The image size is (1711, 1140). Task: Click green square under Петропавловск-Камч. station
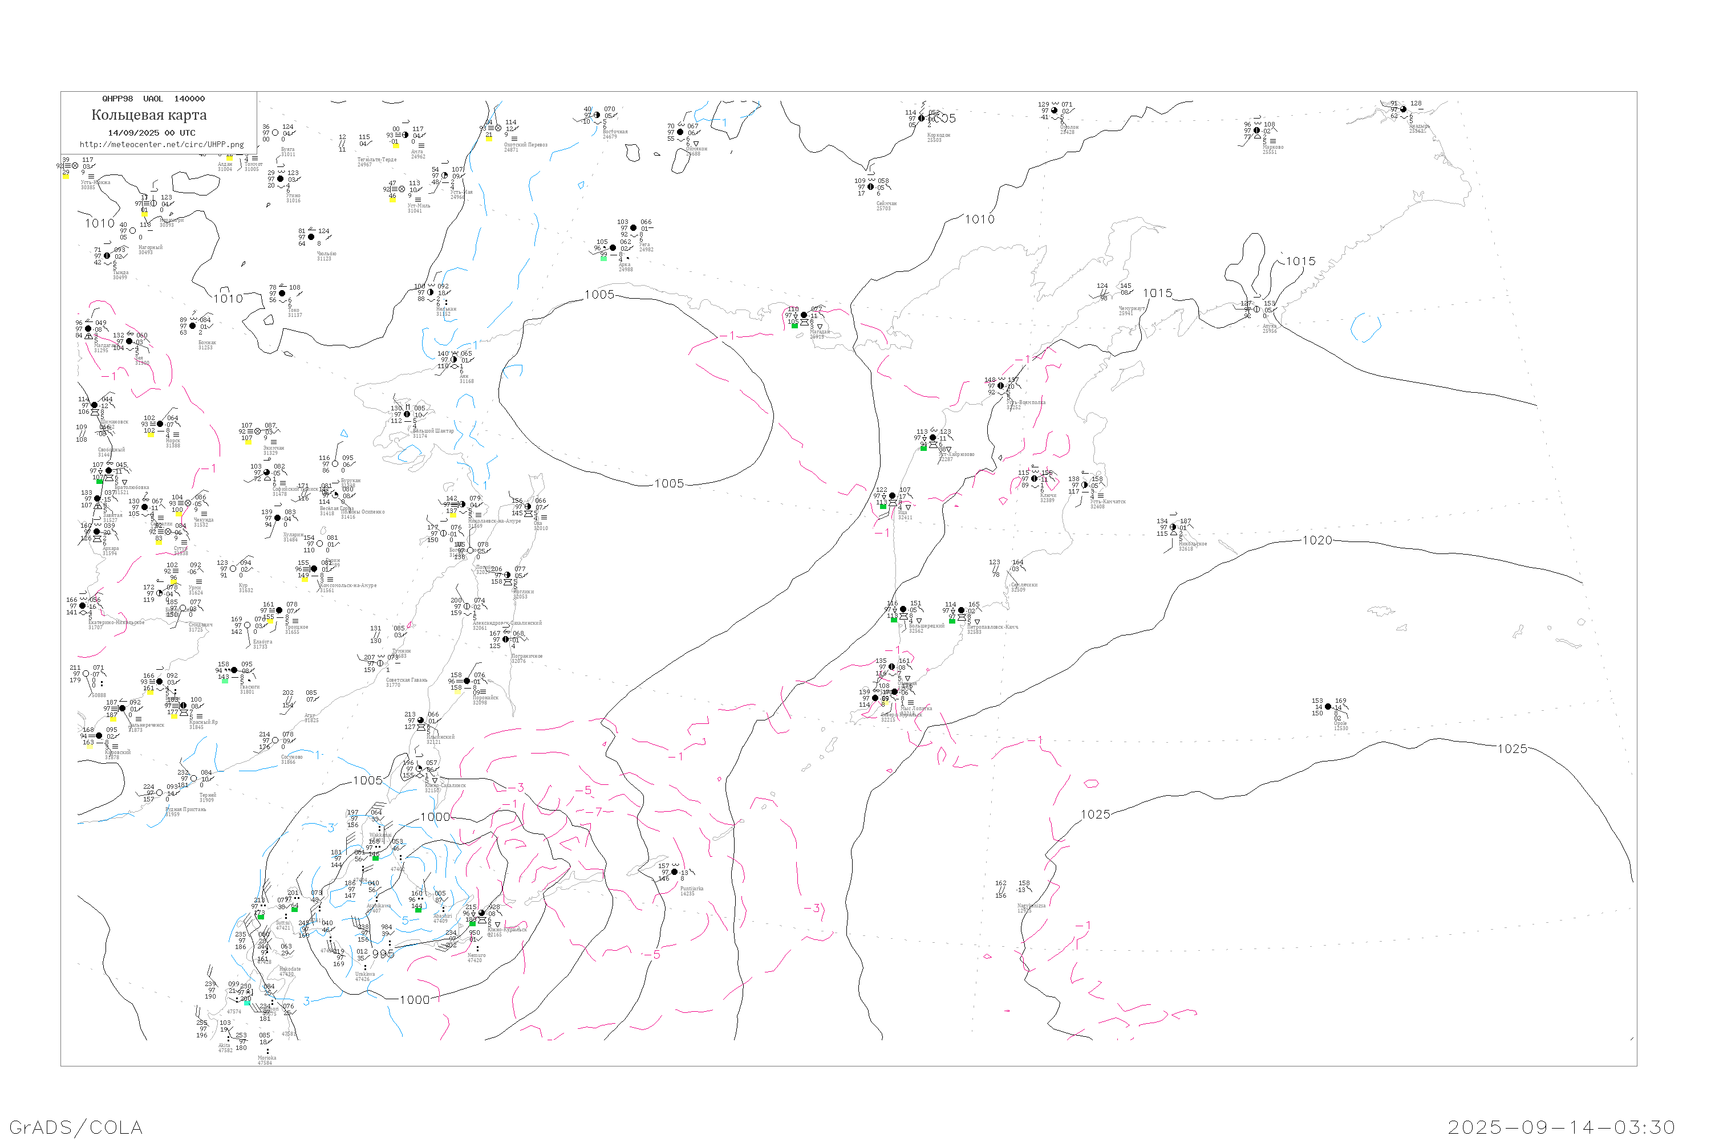pyautogui.click(x=951, y=621)
